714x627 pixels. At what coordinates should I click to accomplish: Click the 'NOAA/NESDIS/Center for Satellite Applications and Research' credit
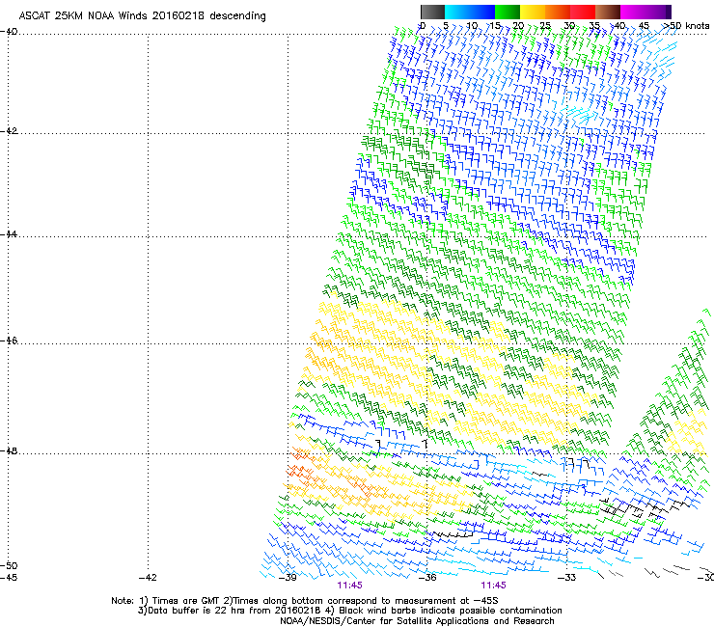(417, 621)
